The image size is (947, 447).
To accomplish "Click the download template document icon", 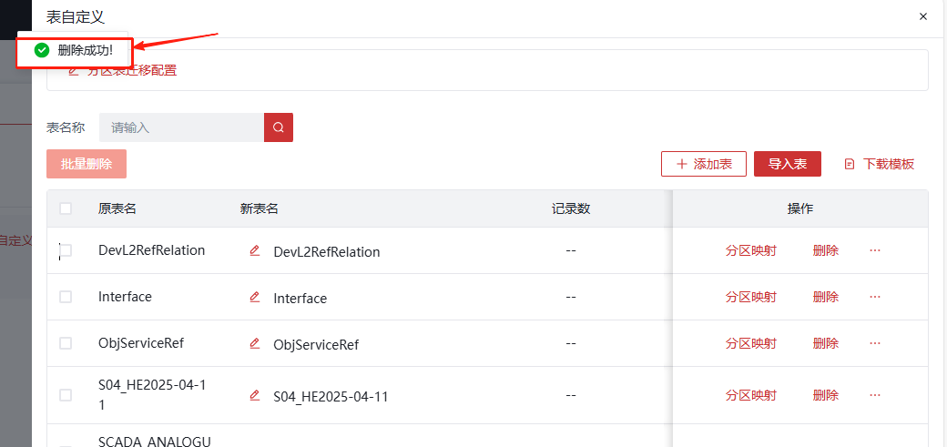I will [850, 164].
